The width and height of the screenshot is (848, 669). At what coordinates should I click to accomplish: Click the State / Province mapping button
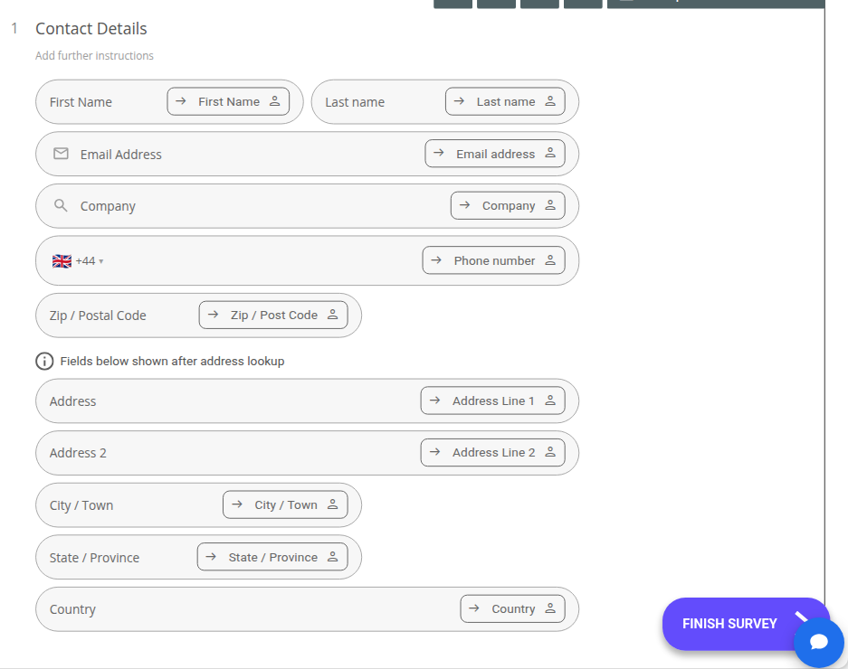tap(272, 557)
